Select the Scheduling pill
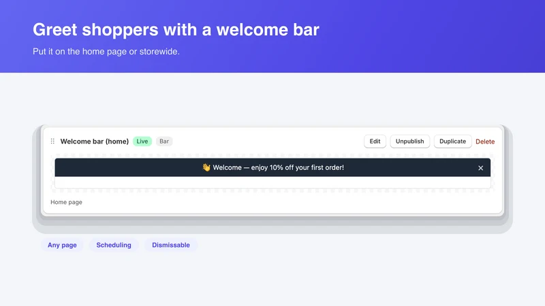This screenshot has width=545, height=306. pos(114,245)
